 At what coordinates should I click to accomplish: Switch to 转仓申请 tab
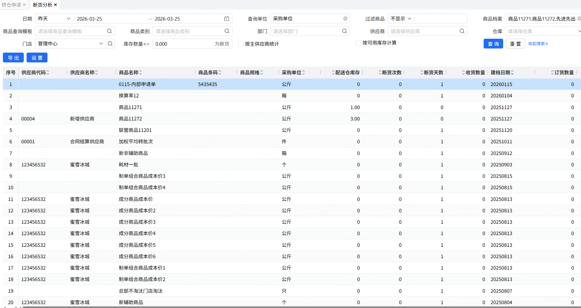[11, 5]
